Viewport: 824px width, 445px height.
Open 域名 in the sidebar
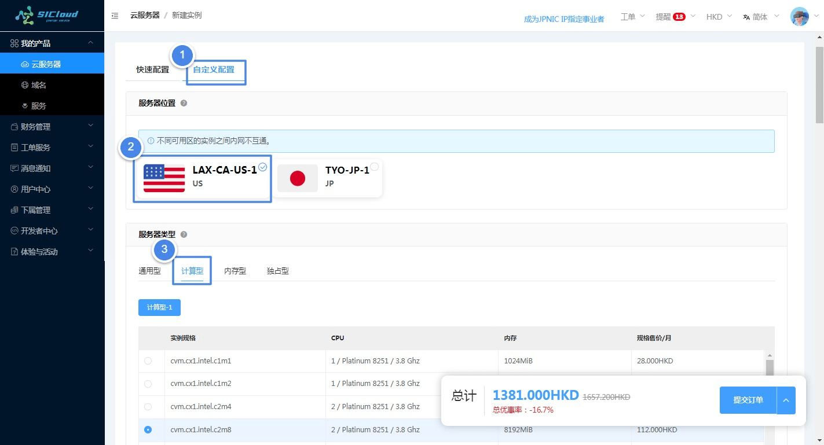[39, 85]
